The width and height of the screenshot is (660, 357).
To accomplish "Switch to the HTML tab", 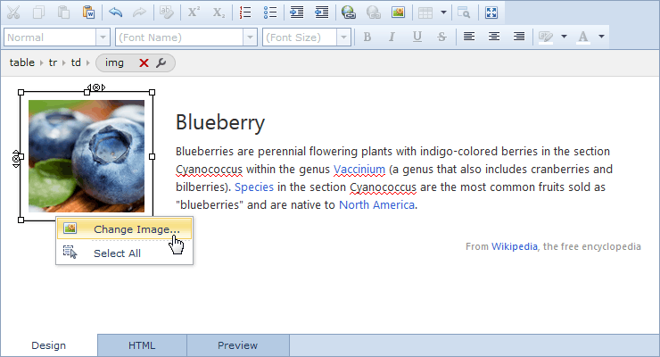I will coord(142,345).
